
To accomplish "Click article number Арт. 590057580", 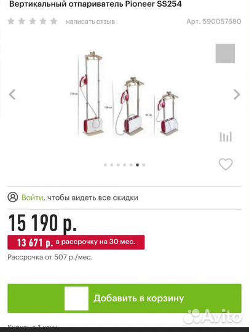I will click(x=213, y=22).
